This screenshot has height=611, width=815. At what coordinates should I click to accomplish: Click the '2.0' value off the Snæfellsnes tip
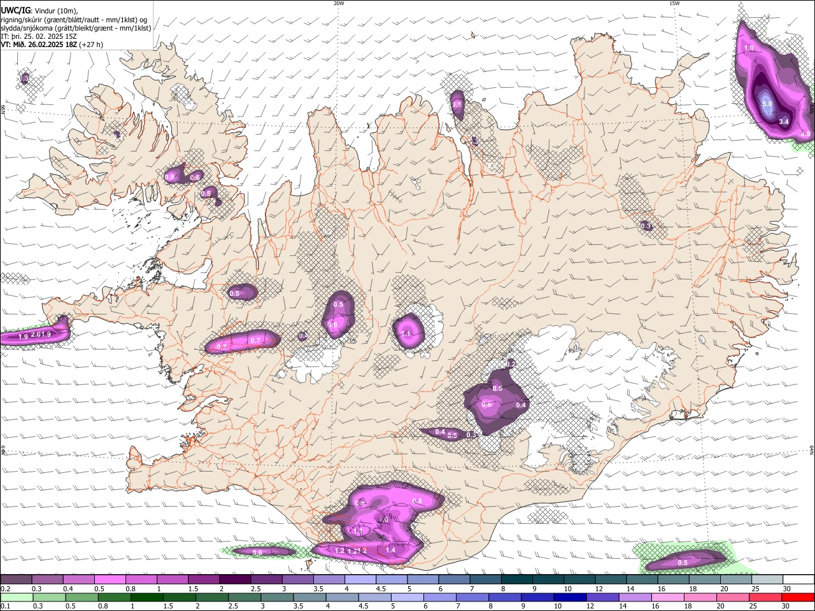(x=35, y=334)
